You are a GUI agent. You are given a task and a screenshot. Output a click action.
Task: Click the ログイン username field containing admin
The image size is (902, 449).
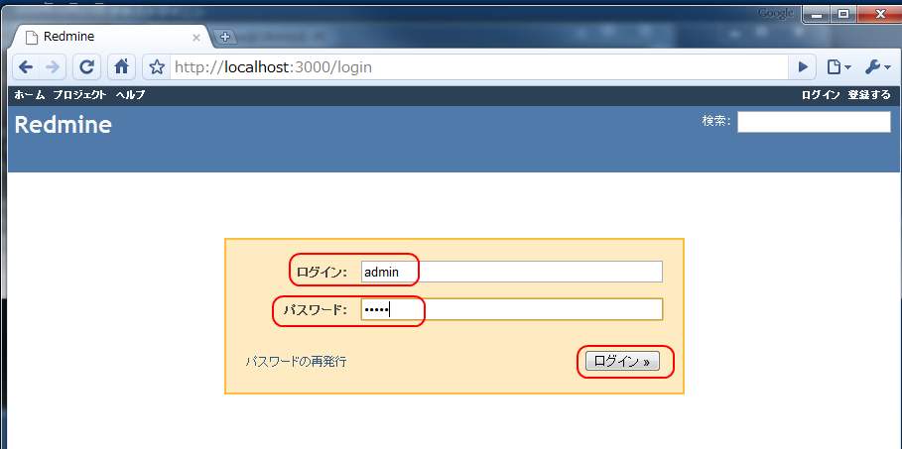pos(511,272)
